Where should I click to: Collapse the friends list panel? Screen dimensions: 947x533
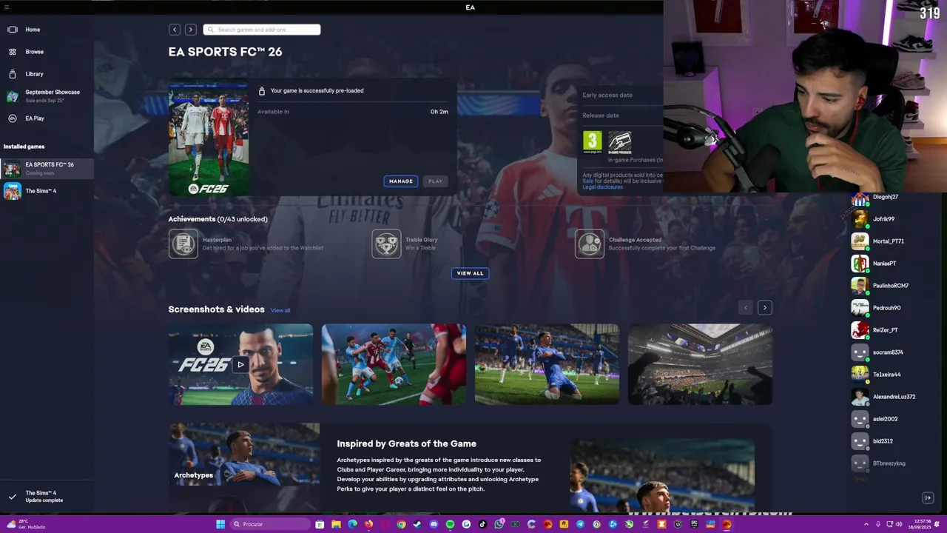click(x=928, y=498)
